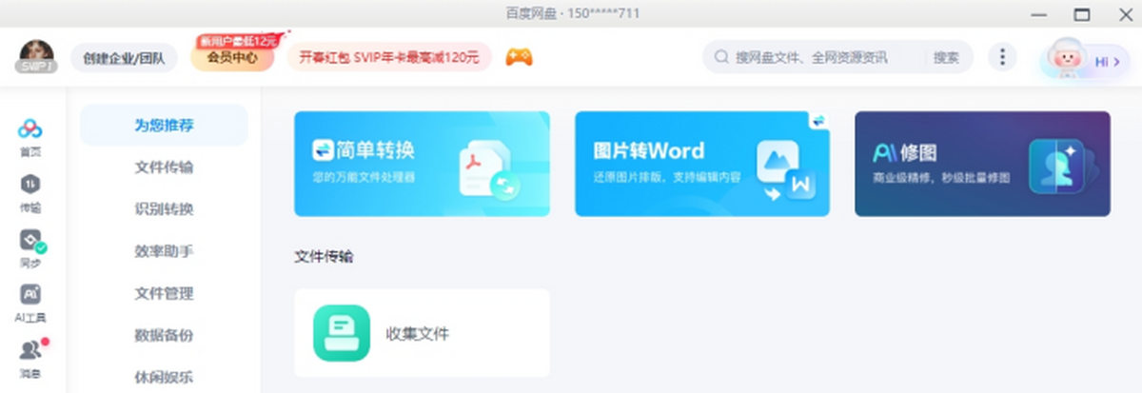Select the 为您推荐 tab
Viewport: 1142px width, 393px height.
(164, 126)
